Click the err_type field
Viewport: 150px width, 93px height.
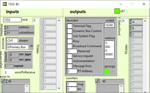pos(14,54)
